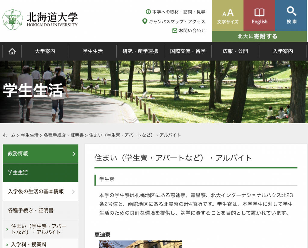Click the map pin icon for campus map
Screen dimensions: 308x248
(145, 21)
